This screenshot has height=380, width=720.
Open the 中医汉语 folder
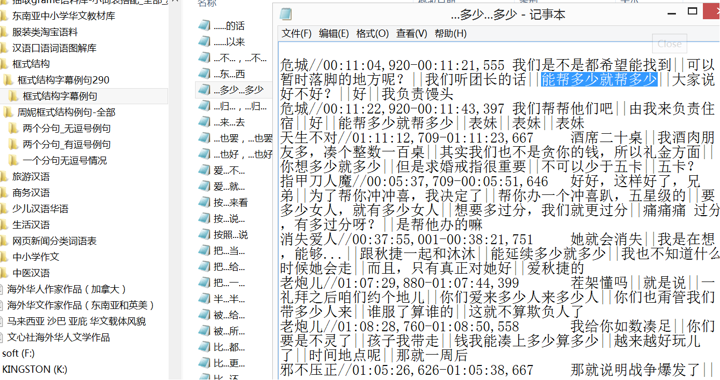pos(31,273)
